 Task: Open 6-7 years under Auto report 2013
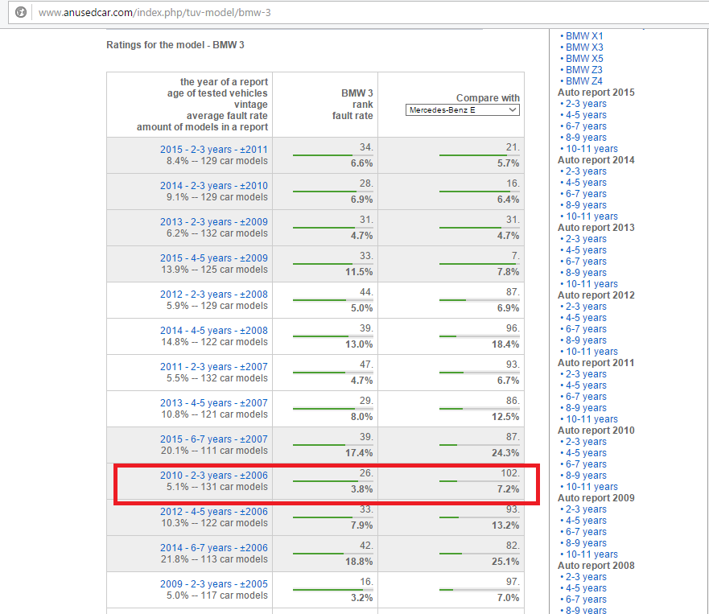point(586,262)
